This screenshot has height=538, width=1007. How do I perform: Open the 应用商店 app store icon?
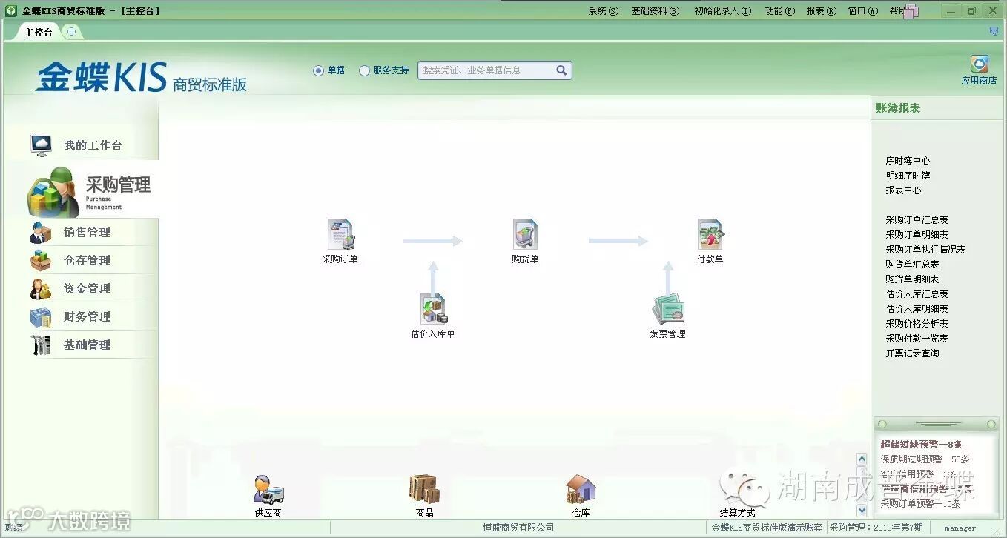click(x=979, y=64)
